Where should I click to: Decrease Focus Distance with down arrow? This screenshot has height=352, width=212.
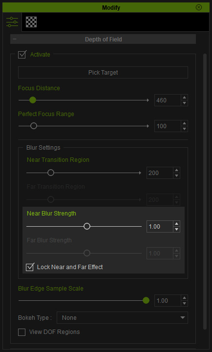pyautogui.click(x=184, y=103)
